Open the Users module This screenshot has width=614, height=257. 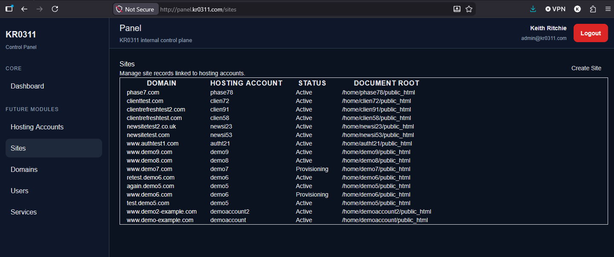(19, 191)
